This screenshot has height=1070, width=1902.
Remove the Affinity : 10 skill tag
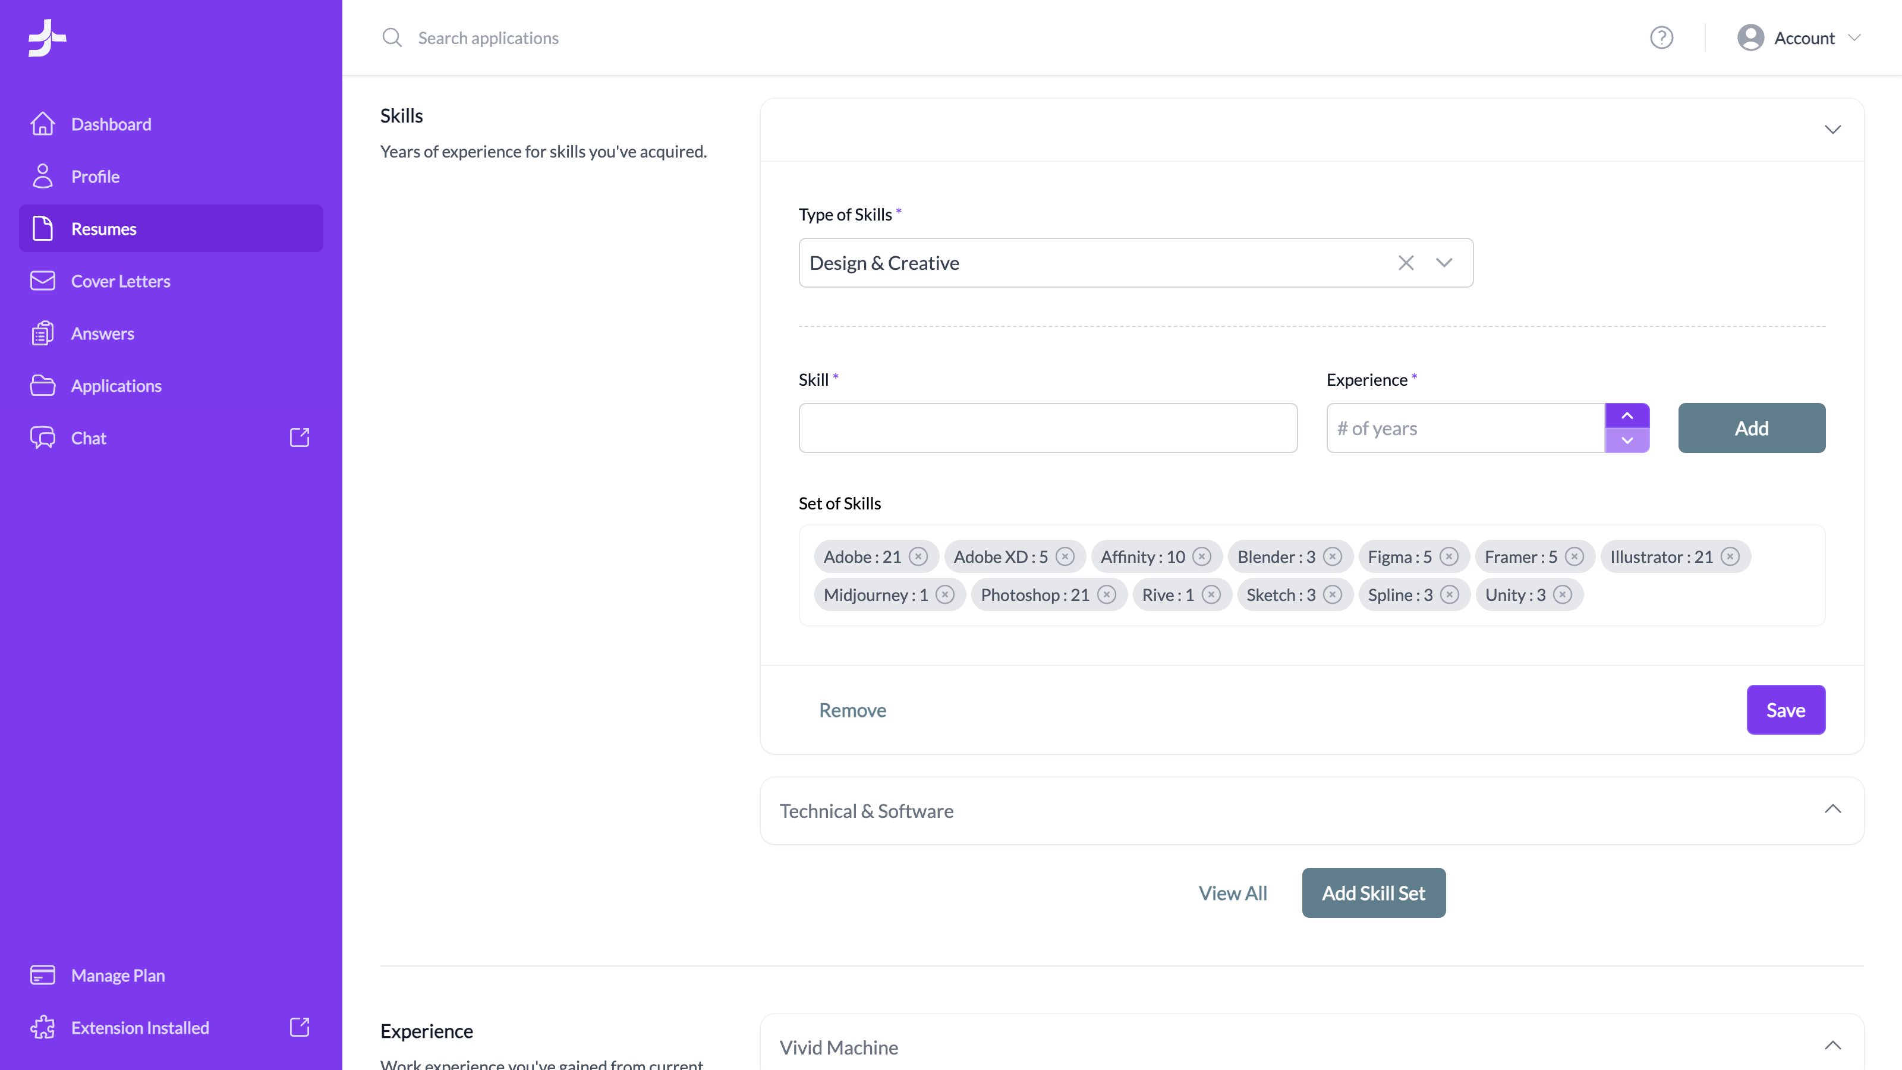1202,557
